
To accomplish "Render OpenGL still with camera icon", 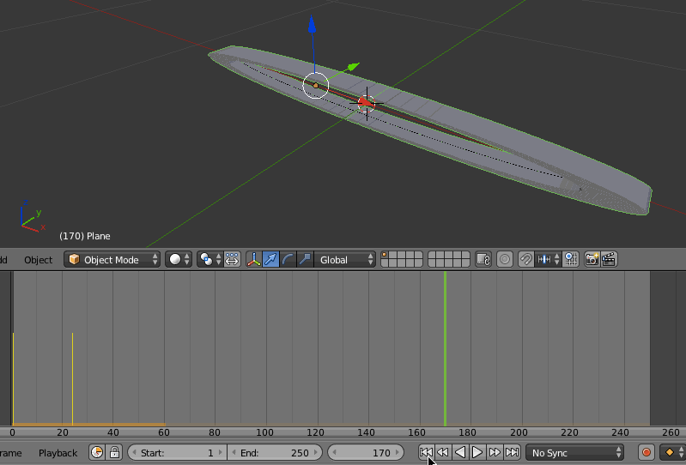I will (592, 260).
